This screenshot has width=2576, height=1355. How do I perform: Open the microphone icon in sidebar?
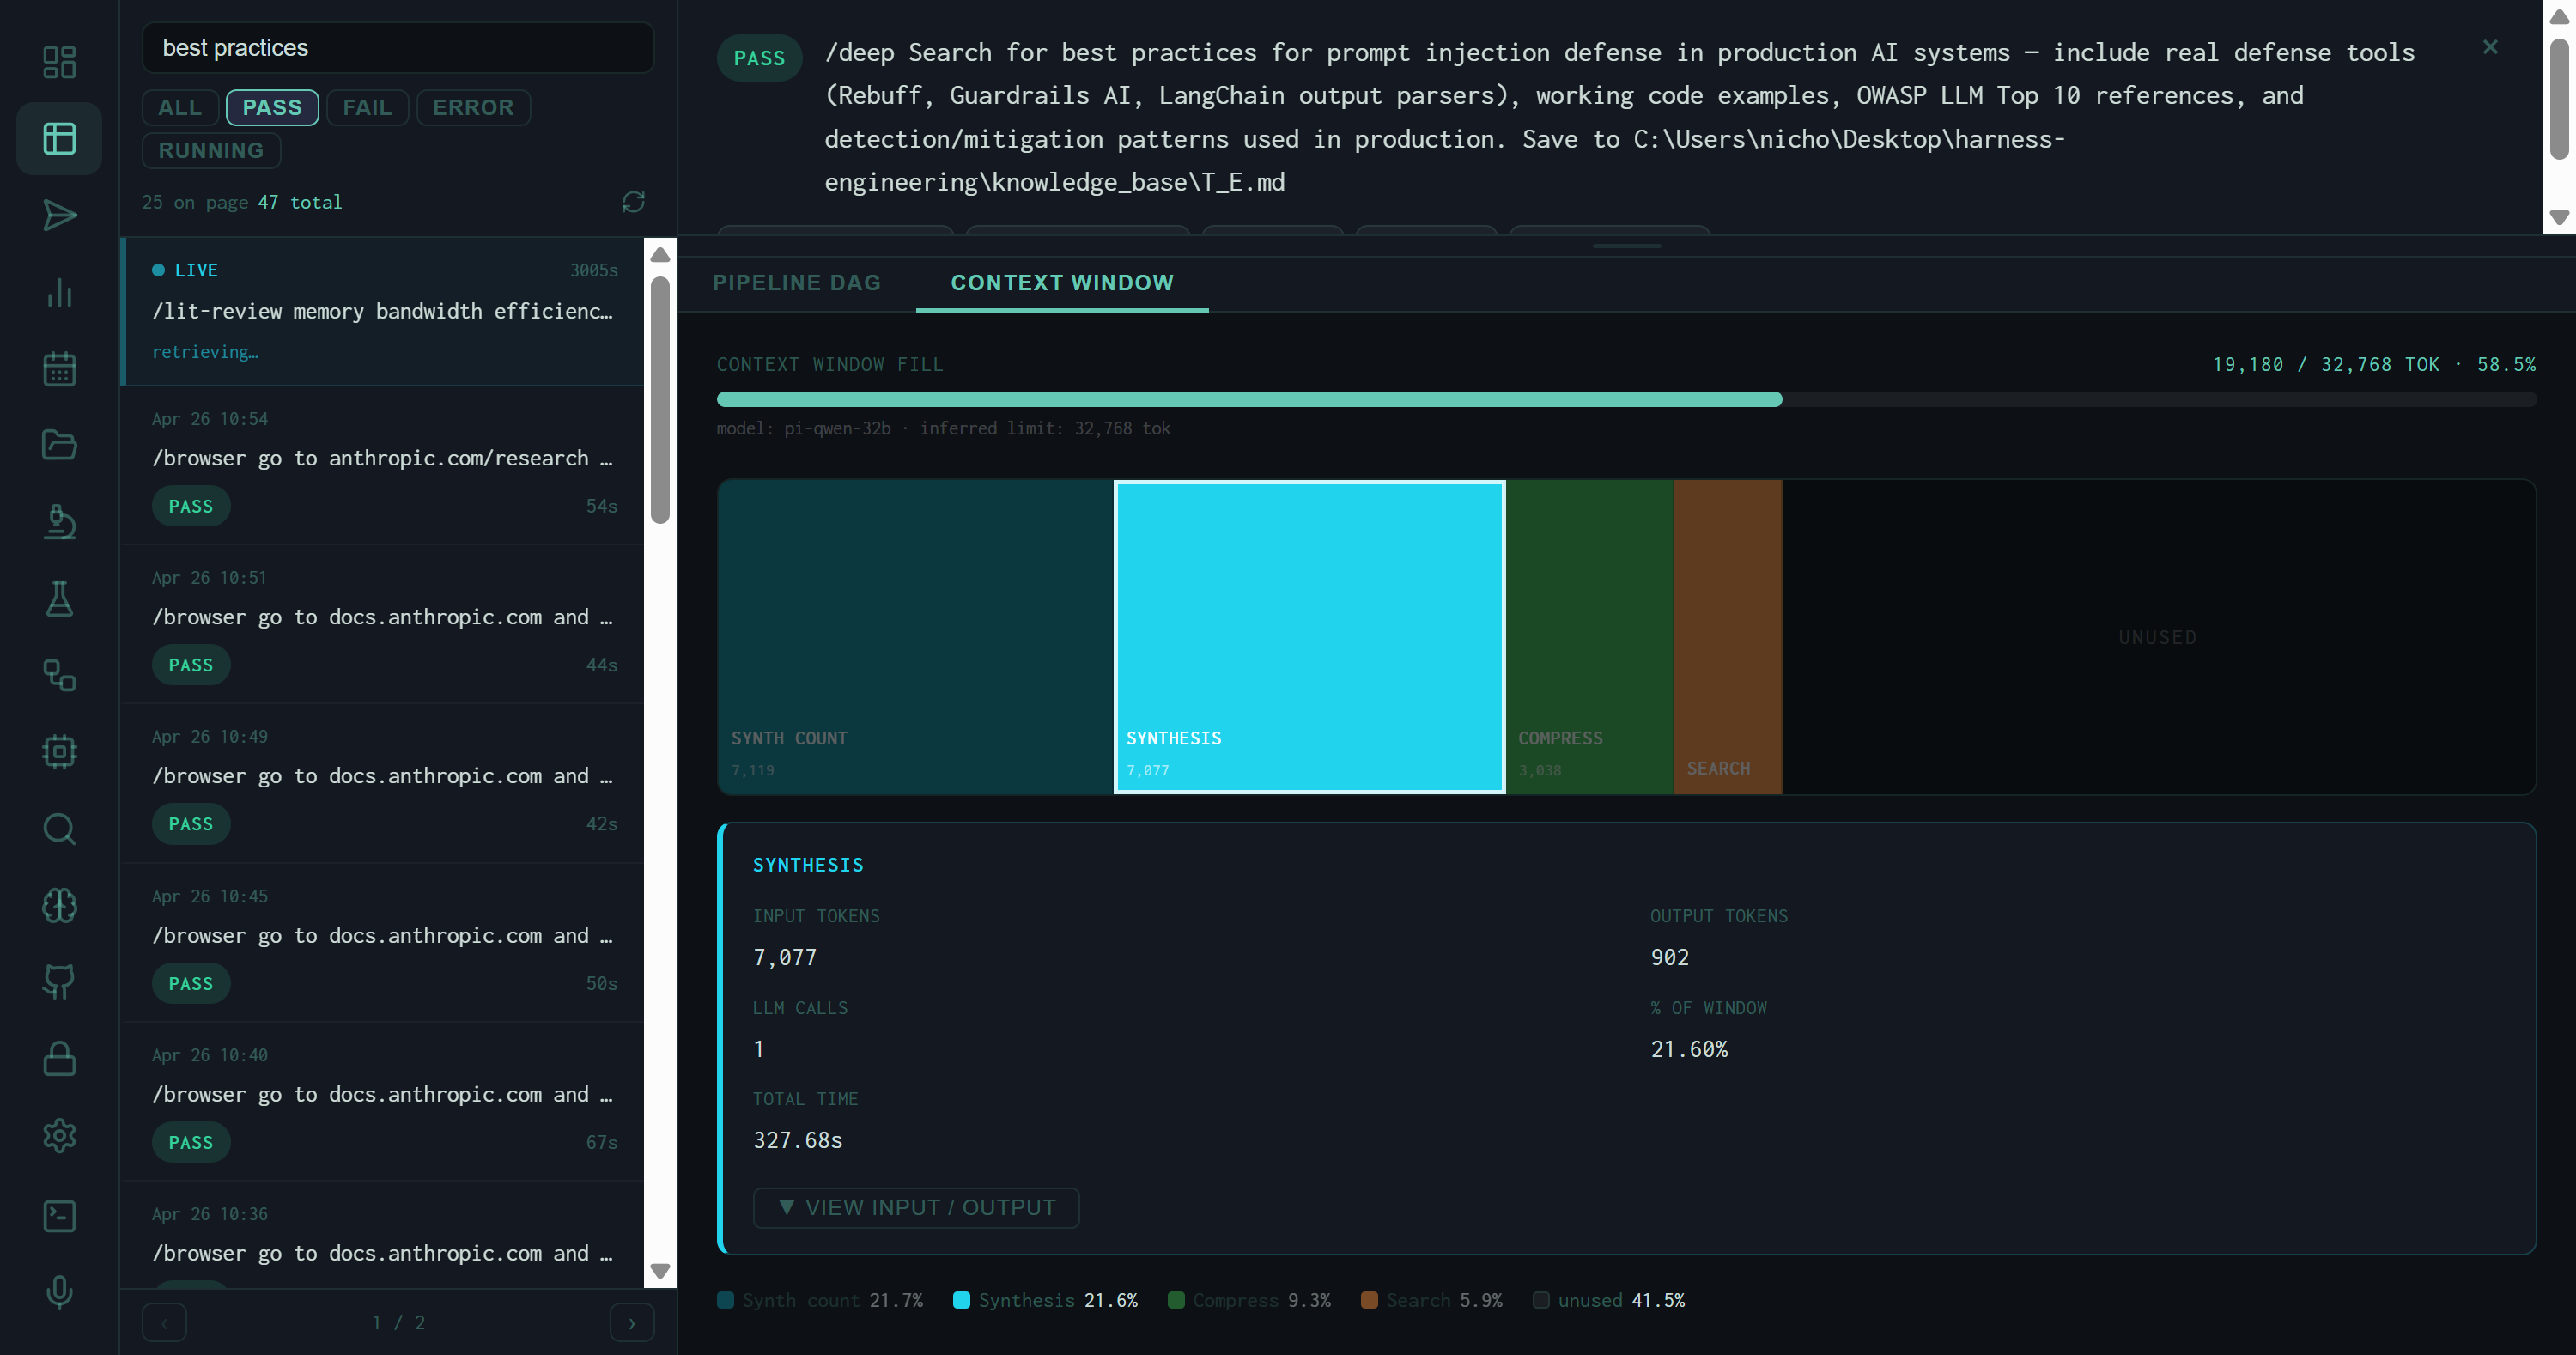(59, 1292)
